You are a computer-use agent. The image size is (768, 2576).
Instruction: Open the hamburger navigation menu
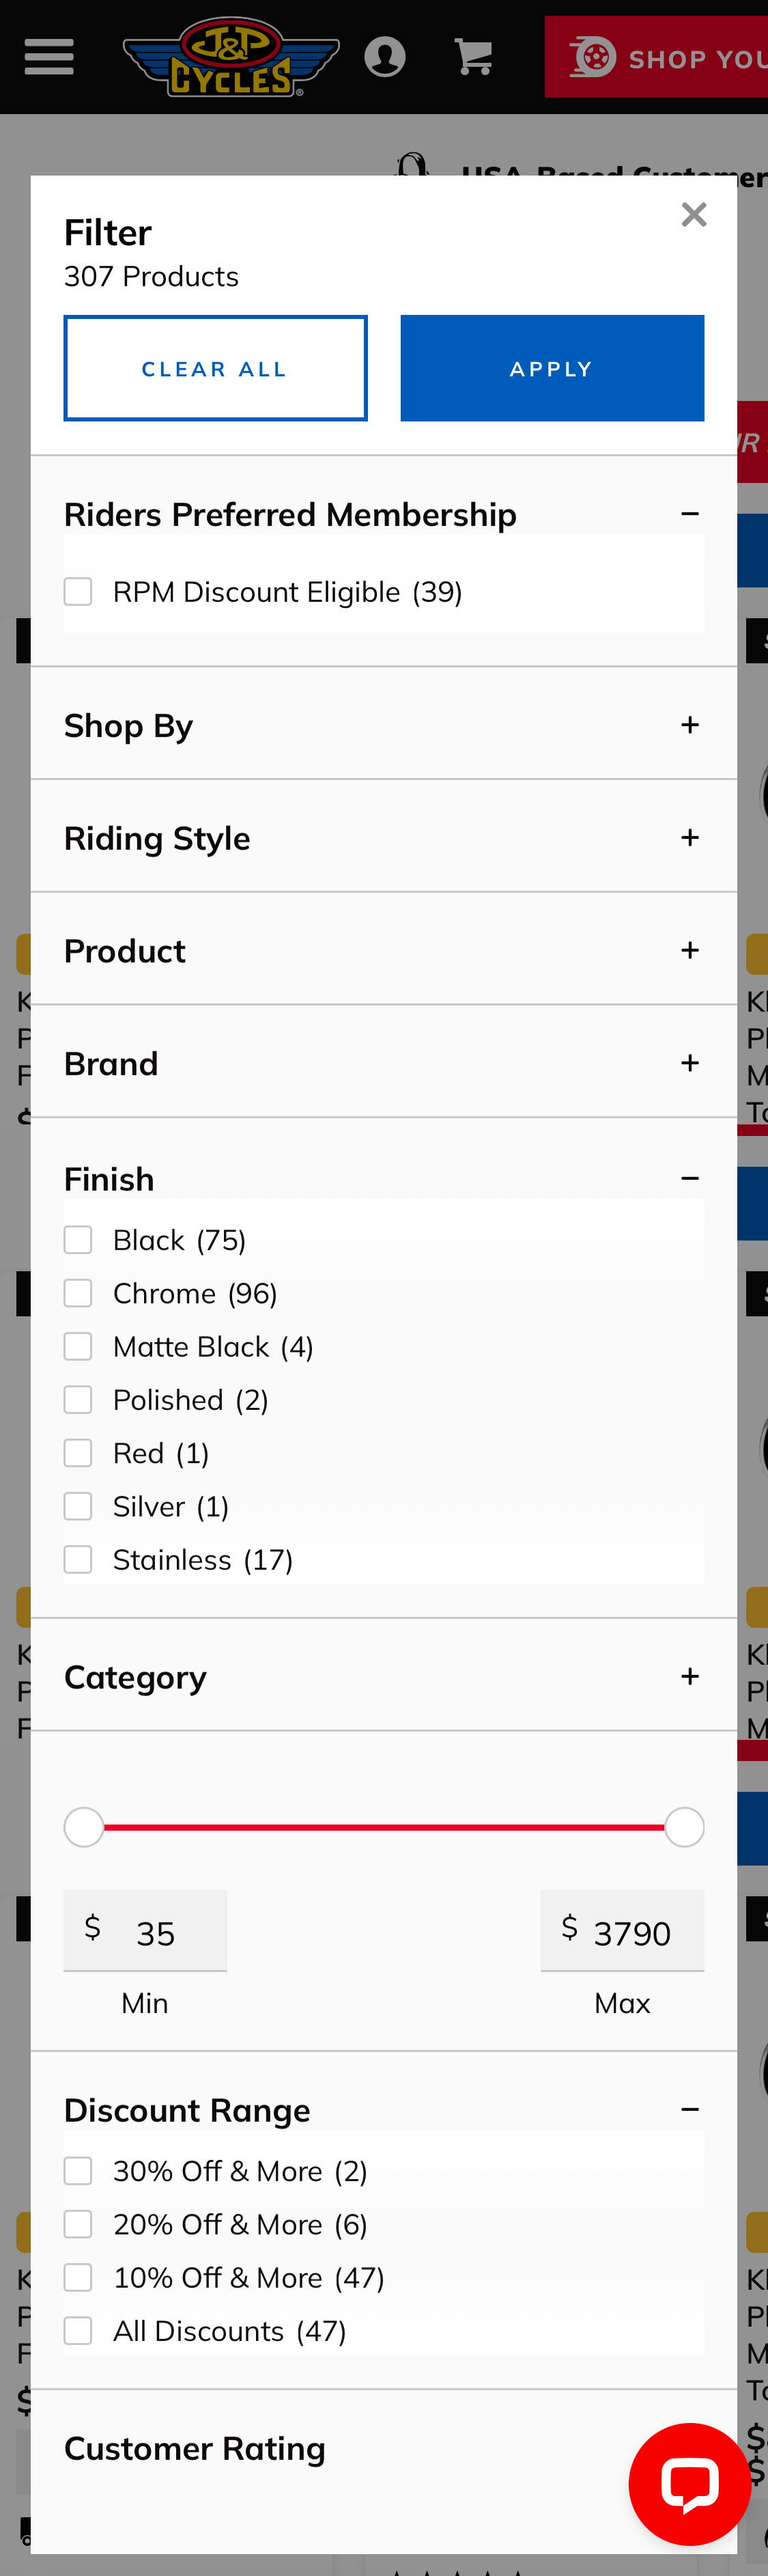coord(48,56)
